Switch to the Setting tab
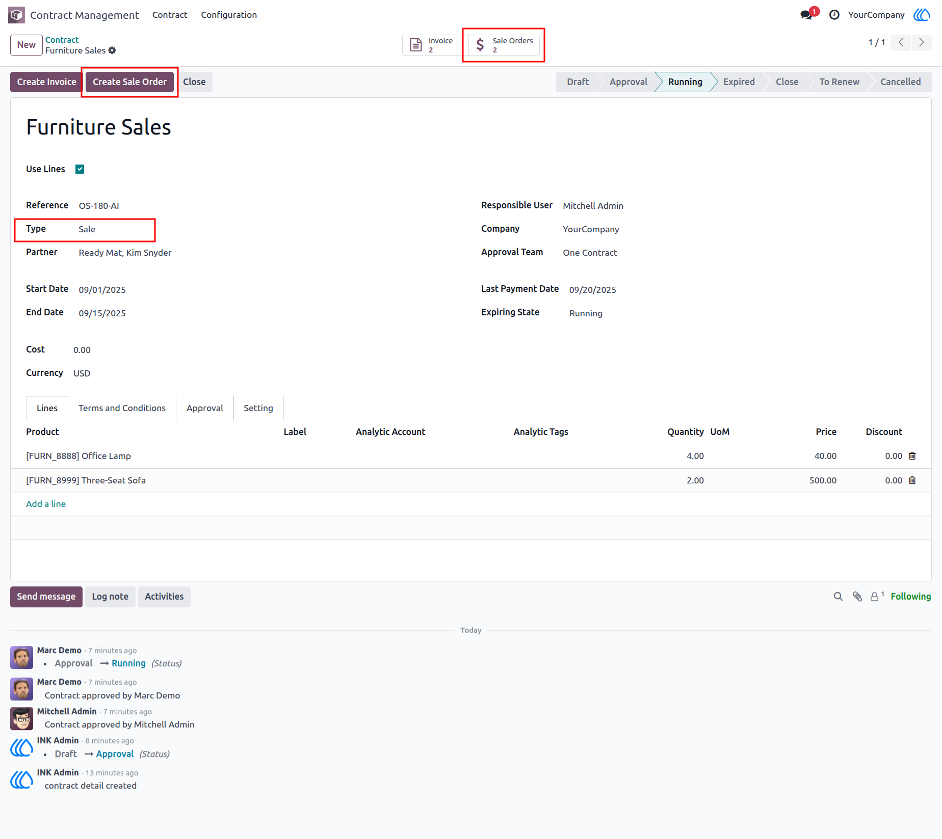This screenshot has height=839, width=942. coord(258,408)
